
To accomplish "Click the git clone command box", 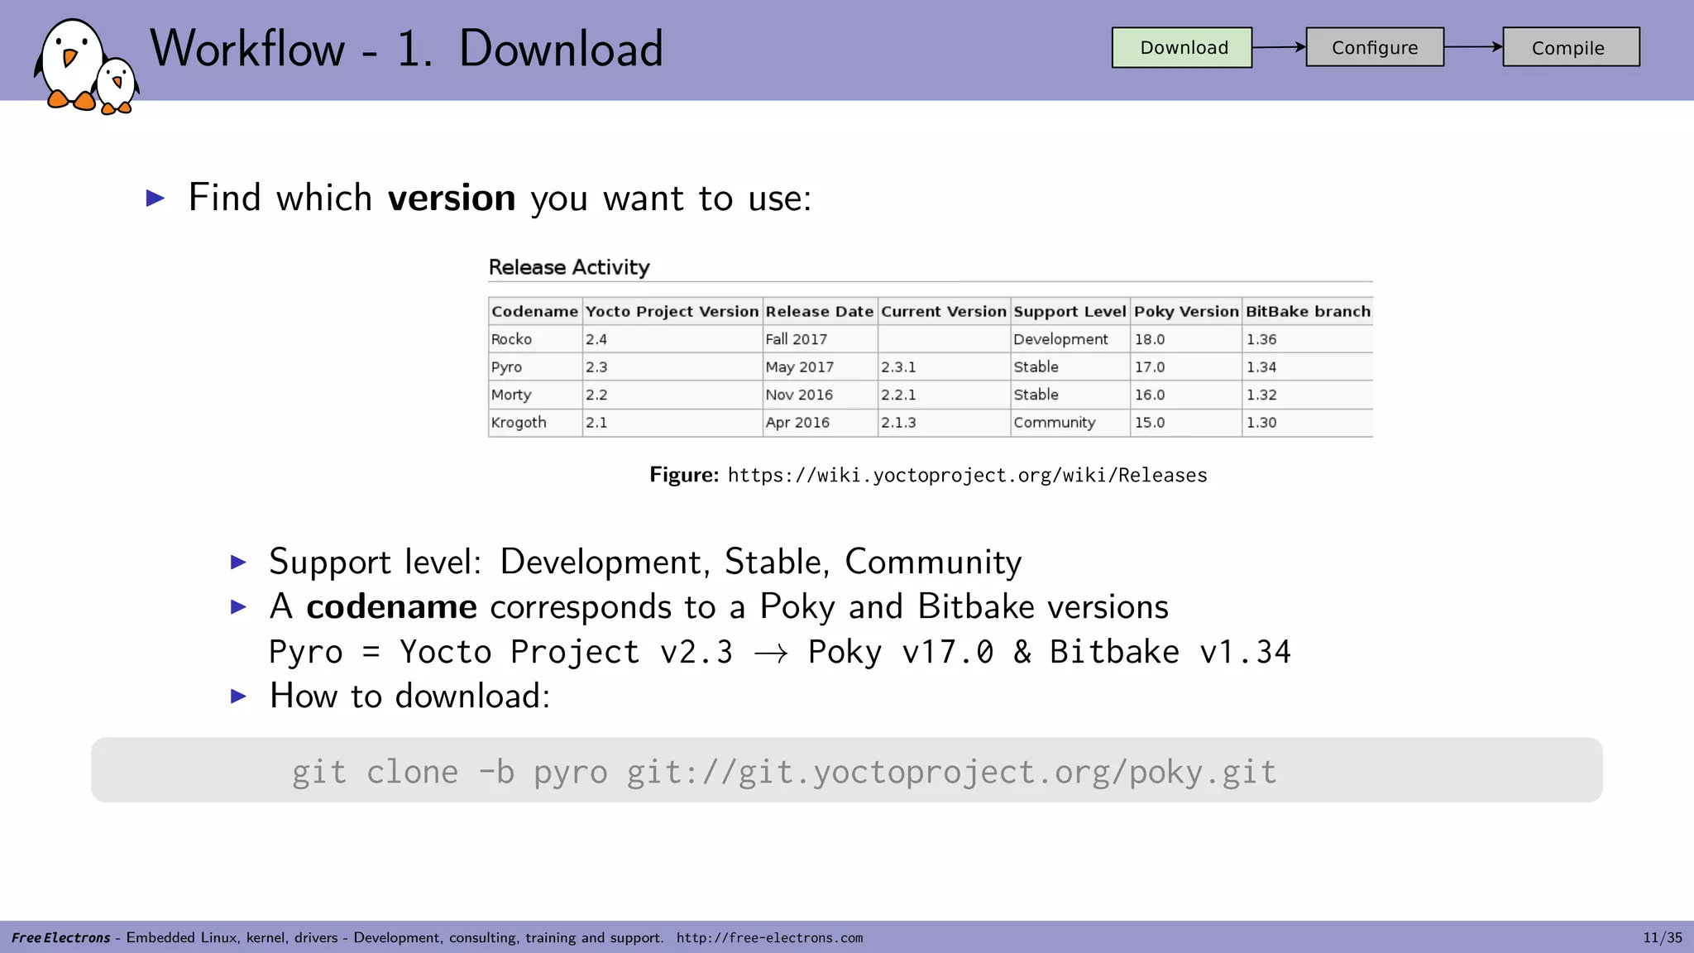I will click(x=846, y=770).
